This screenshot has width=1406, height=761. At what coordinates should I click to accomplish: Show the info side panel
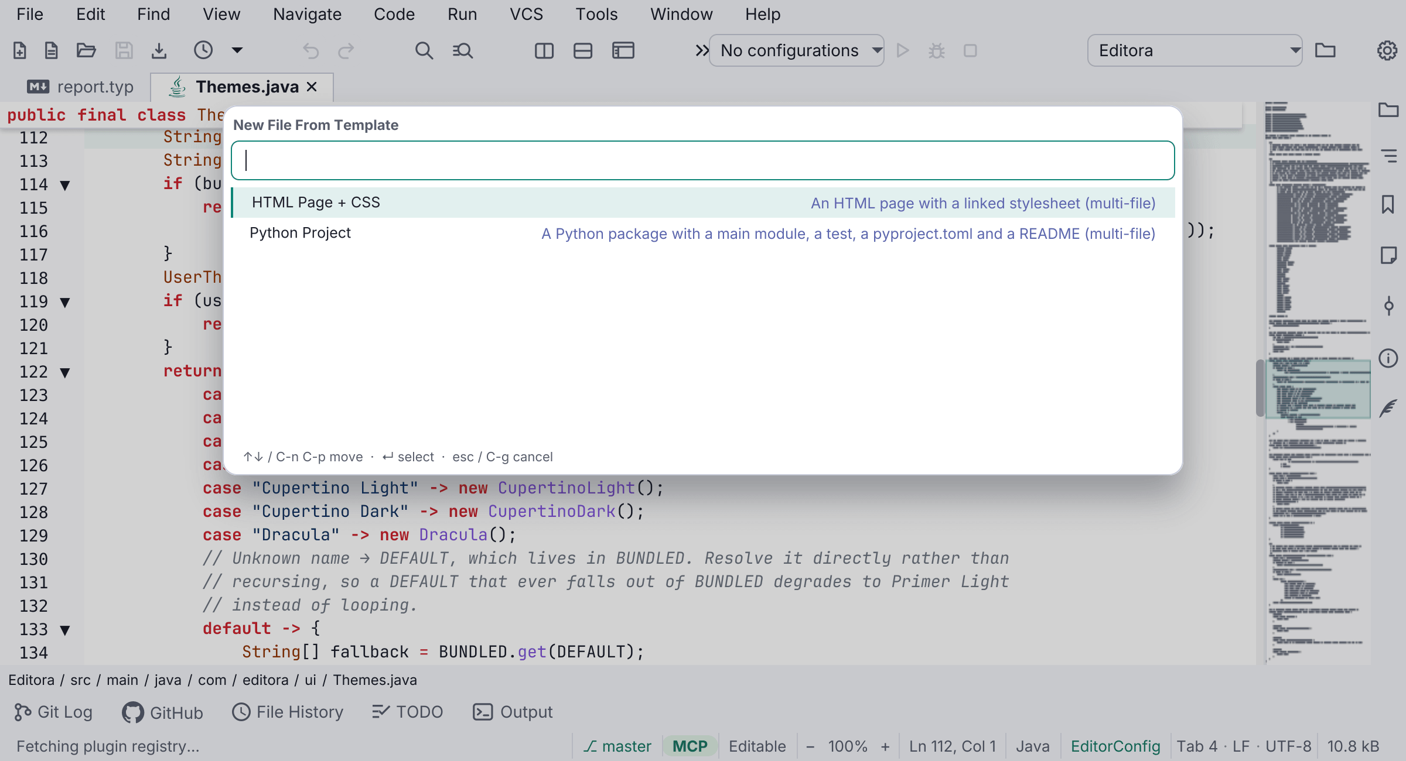point(1388,358)
